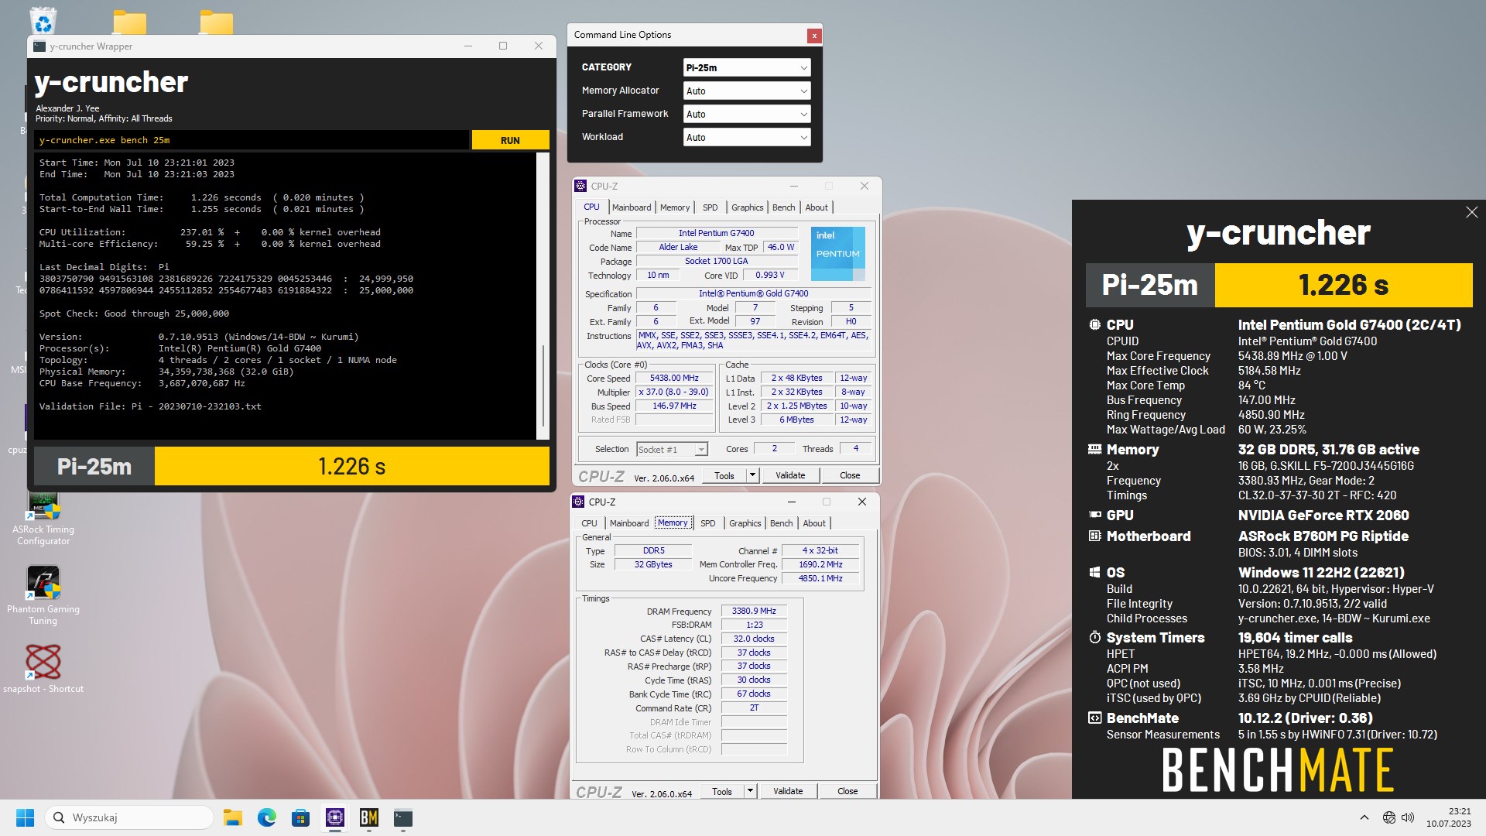Screen dimensions: 1486x836
Task: Switch to Memory tab in upper CPU-Z
Action: tap(675, 207)
